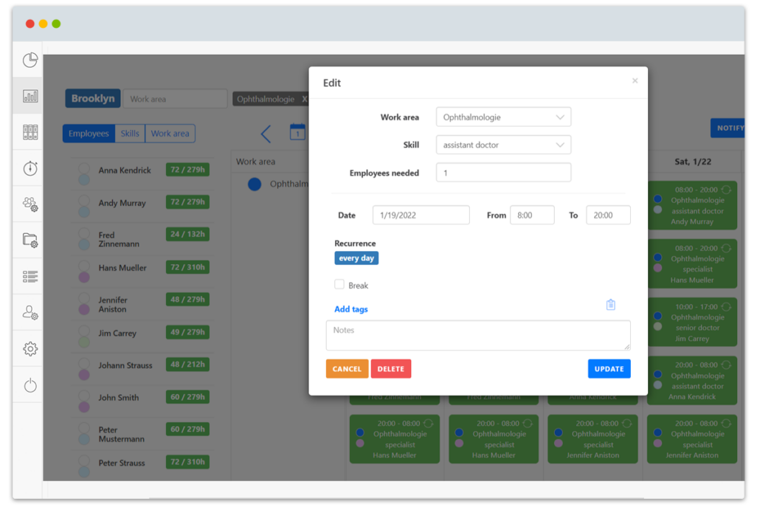Toggle the 'every day' recurrence tag
Screen dimensions: 760x507
click(x=356, y=258)
